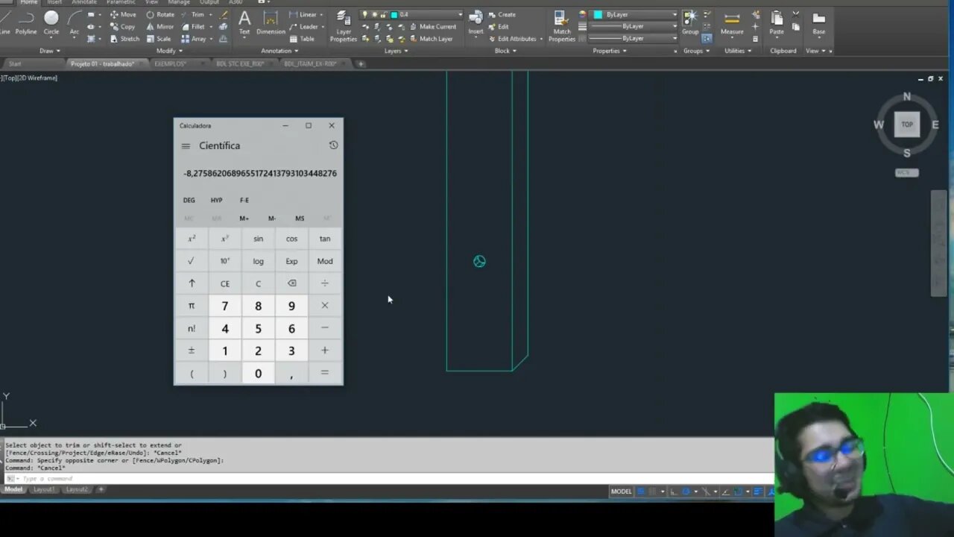The image size is (954, 537).
Task: Expand the Draw panel
Action: click(49, 51)
